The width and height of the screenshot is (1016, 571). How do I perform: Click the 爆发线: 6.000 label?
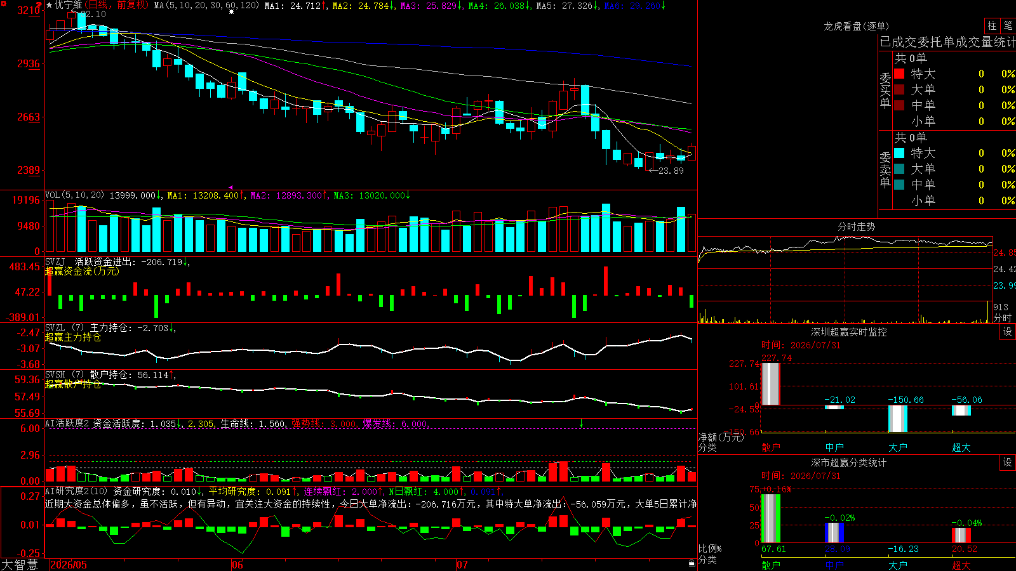tap(396, 423)
